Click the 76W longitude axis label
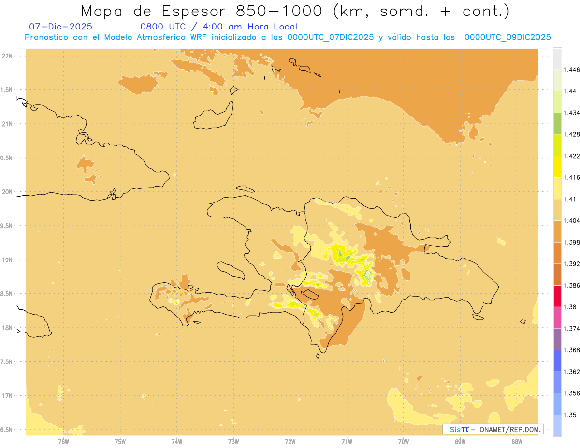 click(x=63, y=441)
